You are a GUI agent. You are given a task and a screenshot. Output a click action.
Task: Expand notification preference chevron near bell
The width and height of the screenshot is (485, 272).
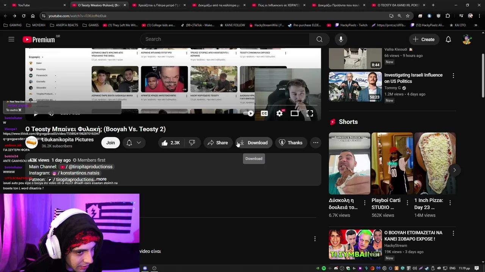(139, 143)
